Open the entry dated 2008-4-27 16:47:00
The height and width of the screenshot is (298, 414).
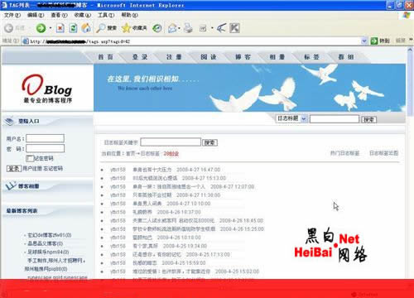click(152, 170)
